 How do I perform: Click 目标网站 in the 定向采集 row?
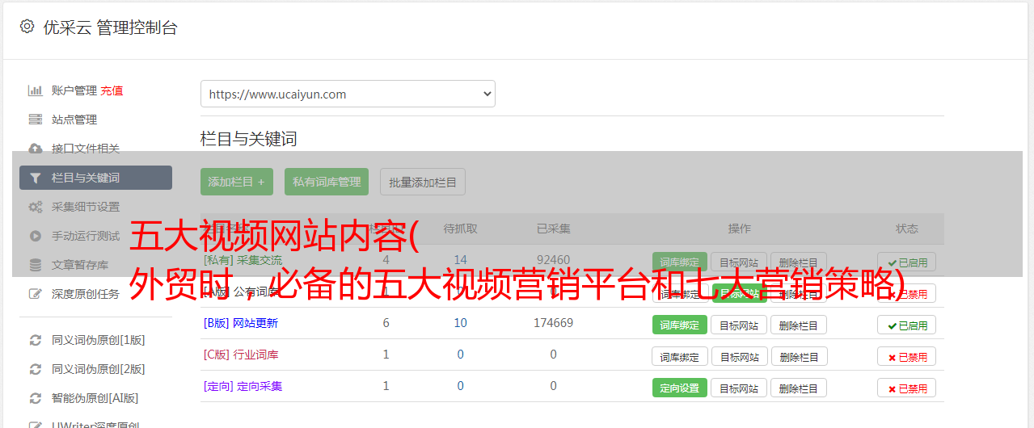coord(739,388)
